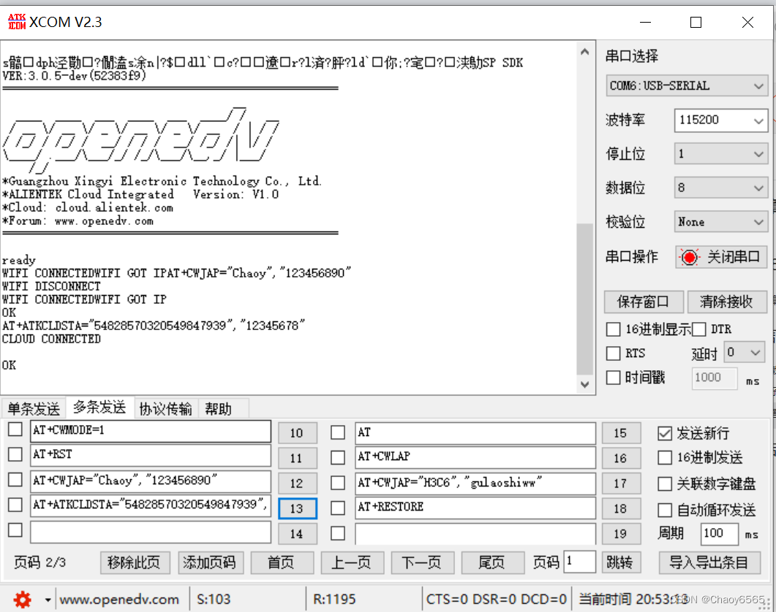The width and height of the screenshot is (776, 612).
Task: Send command with button 16
Action: [621, 458]
